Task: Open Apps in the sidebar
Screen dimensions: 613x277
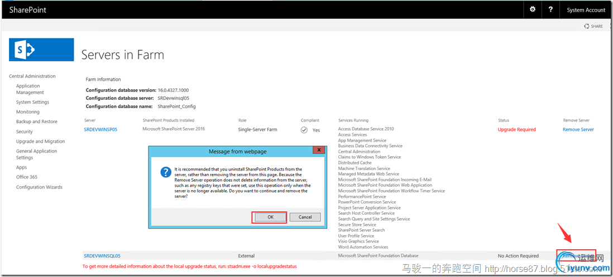Action: click(22, 167)
